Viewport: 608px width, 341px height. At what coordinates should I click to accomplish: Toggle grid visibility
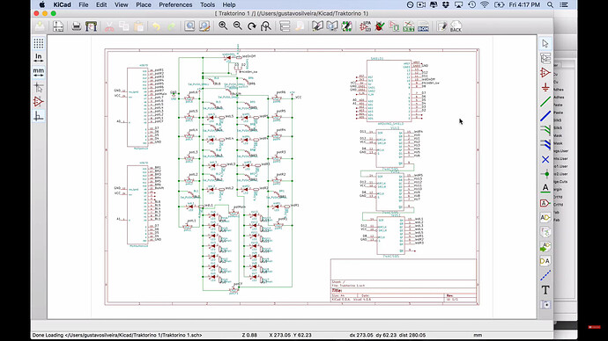39,43
